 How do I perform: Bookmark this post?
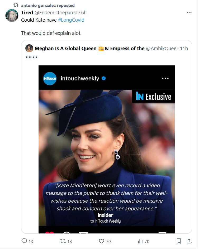(x=179, y=241)
